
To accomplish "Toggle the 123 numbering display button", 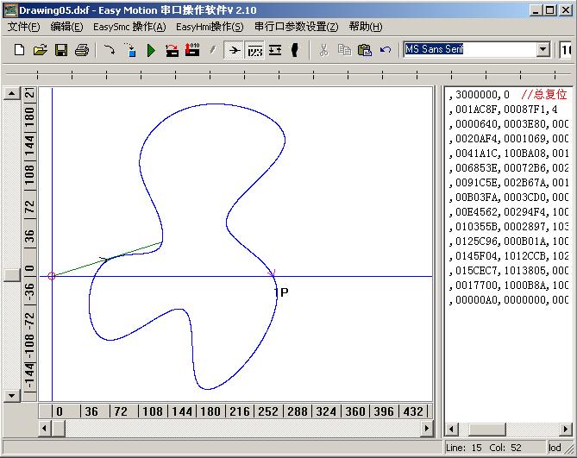I will point(254,50).
